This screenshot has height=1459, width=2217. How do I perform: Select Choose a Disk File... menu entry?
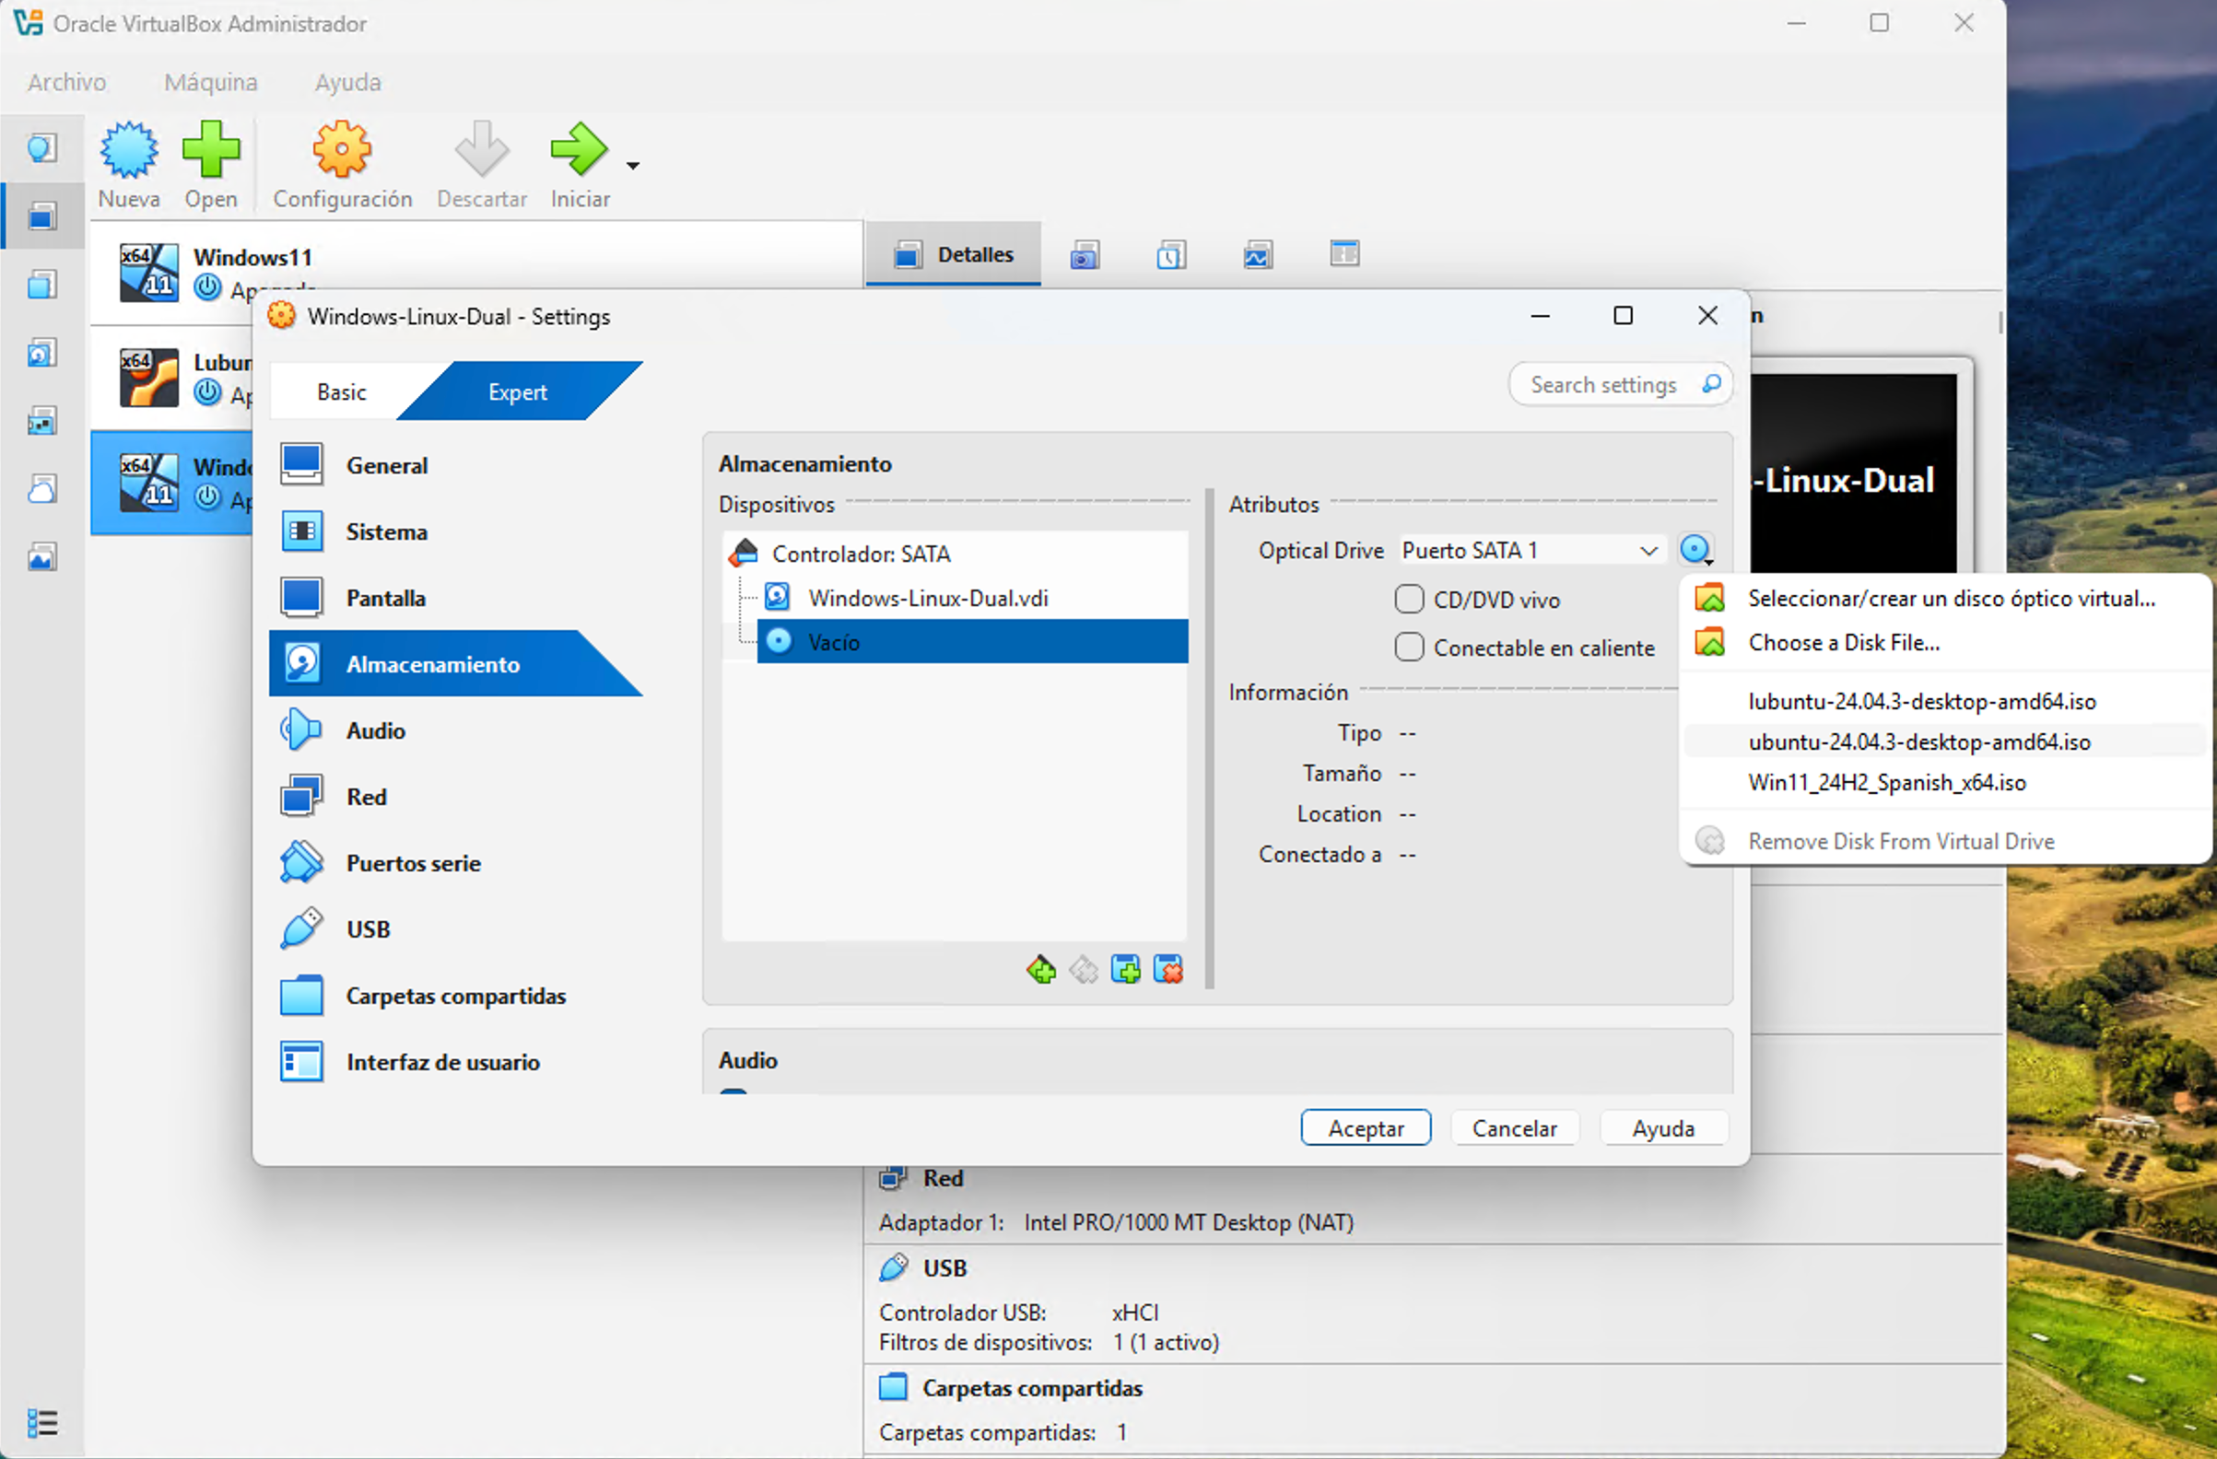click(1945, 642)
